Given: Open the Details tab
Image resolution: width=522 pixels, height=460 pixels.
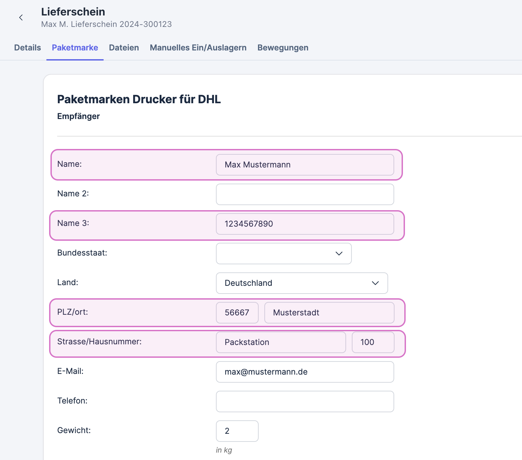Looking at the screenshot, I should coord(28,48).
